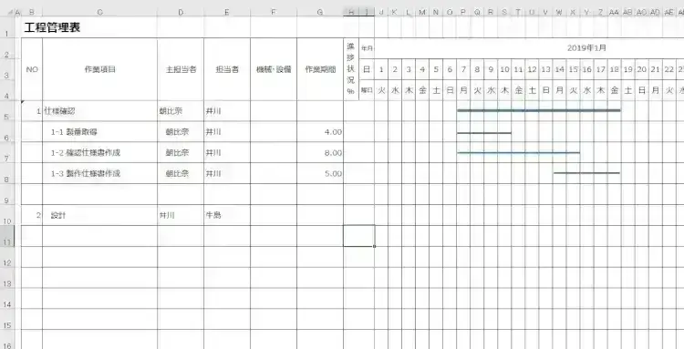The height and width of the screenshot is (349, 684).
Task: Select column H header
Action: coord(351,13)
